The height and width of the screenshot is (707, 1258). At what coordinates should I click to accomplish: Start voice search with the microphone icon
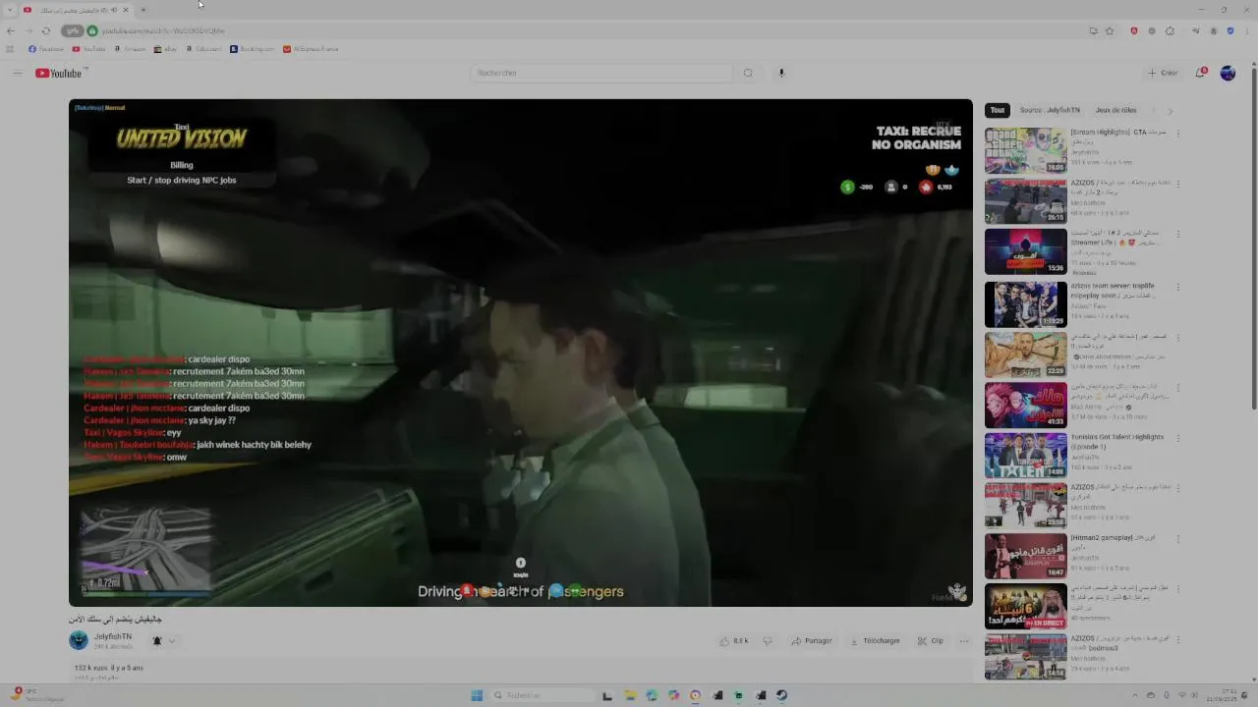point(781,73)
